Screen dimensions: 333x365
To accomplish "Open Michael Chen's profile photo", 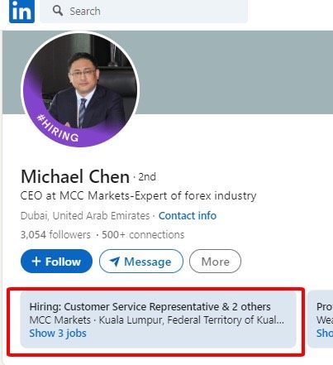I will (80, 89).
